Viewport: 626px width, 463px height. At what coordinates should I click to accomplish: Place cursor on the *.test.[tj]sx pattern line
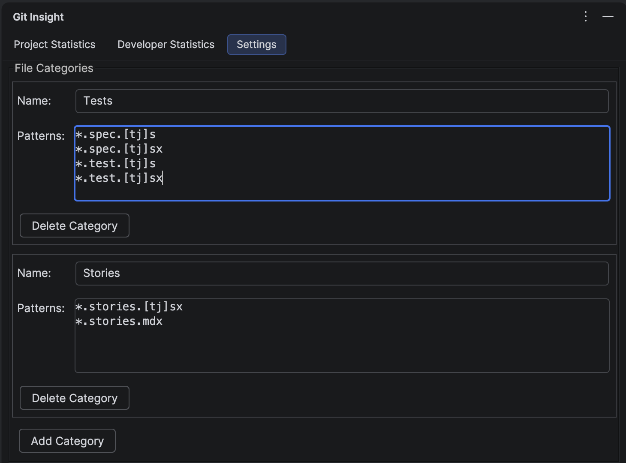(x=119, y=177)
